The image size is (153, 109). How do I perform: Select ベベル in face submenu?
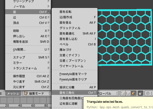click(x=75, y=44)
